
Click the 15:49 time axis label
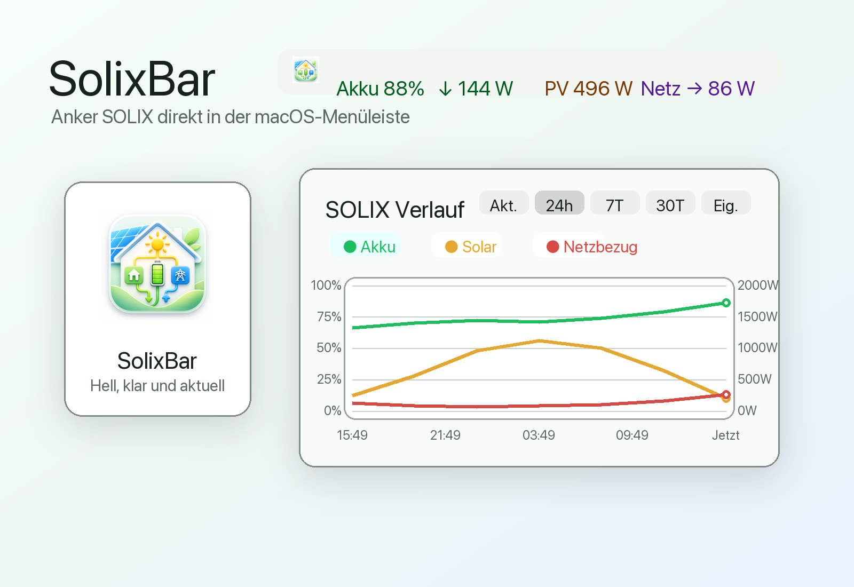tap(352, 435)
